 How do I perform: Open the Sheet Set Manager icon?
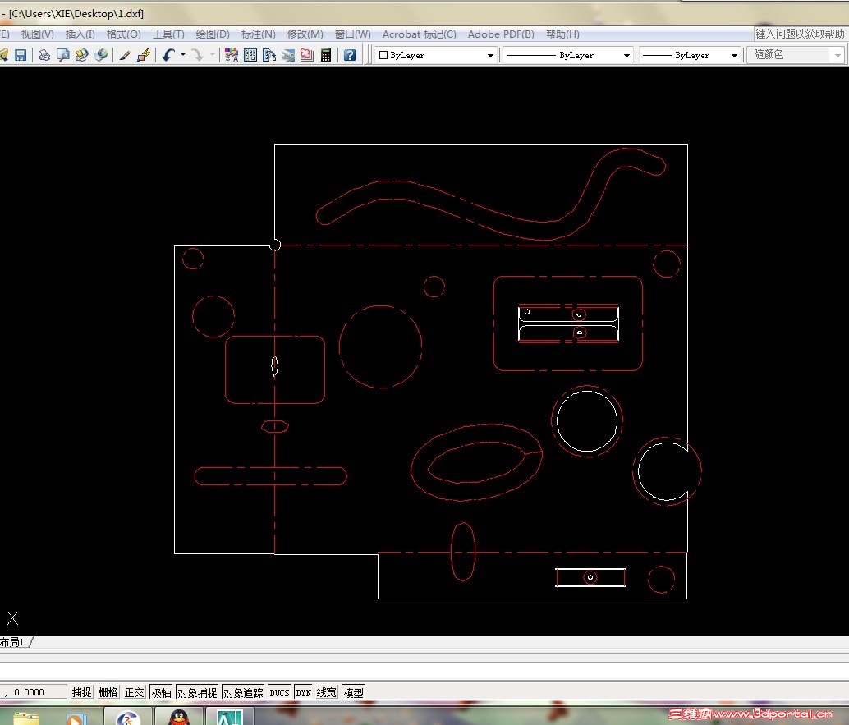tap(288, 55)
